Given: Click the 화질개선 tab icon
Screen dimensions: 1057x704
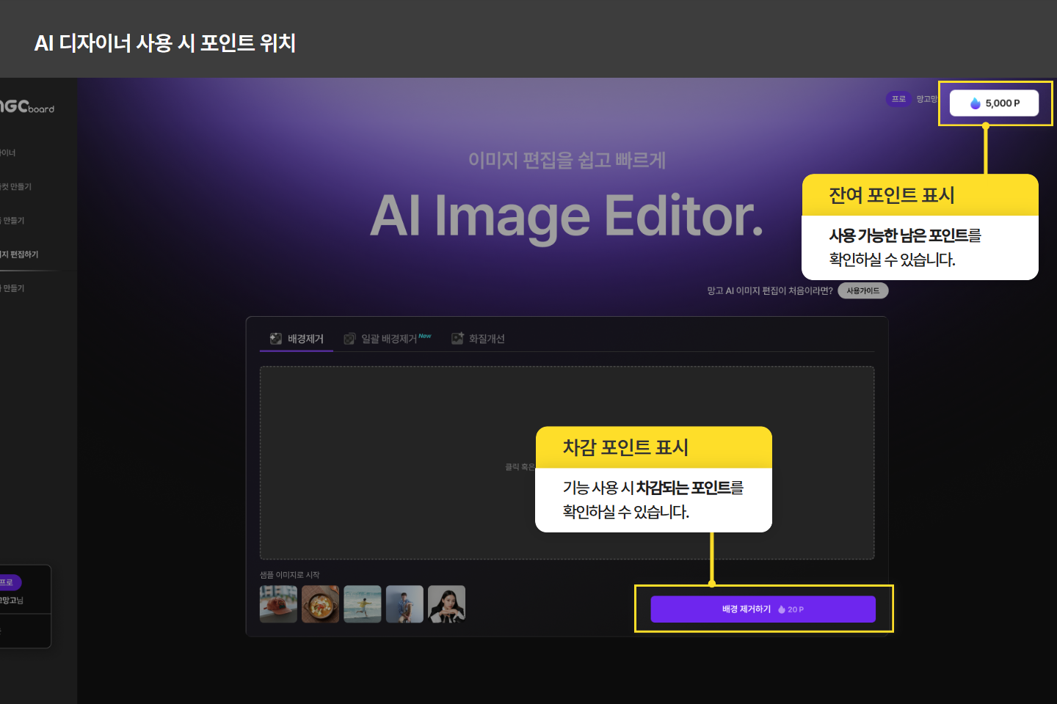Looking at the screenshot, I should click(x=457, y=338).
